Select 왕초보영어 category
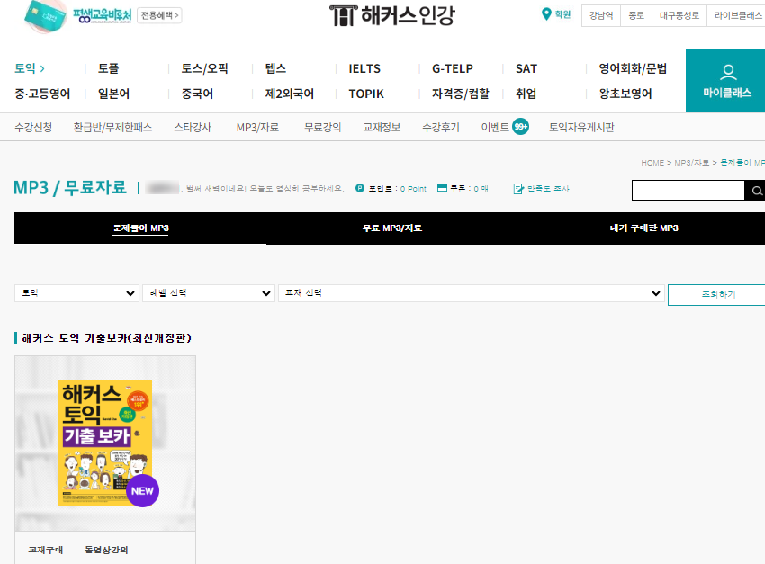This screenshot has height=564, width=765. click(625, 94)
